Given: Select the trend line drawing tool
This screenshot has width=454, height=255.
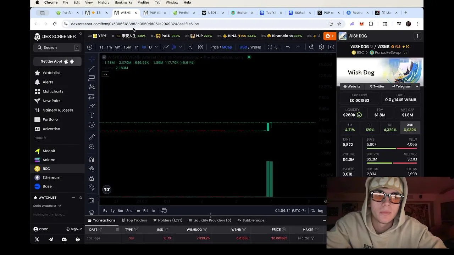Looking at the screenshot, I should pyautogui.click(x=92, y=68).
